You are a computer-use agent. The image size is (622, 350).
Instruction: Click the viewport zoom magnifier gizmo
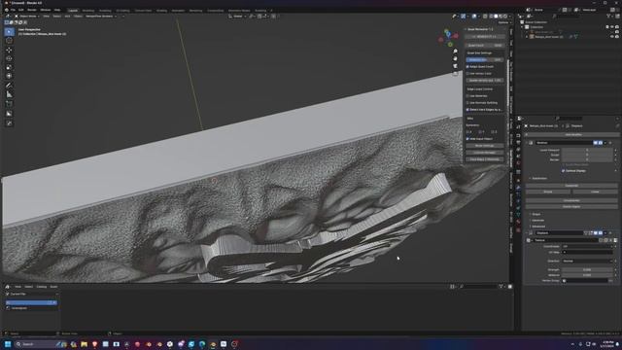tap(456, 52)
